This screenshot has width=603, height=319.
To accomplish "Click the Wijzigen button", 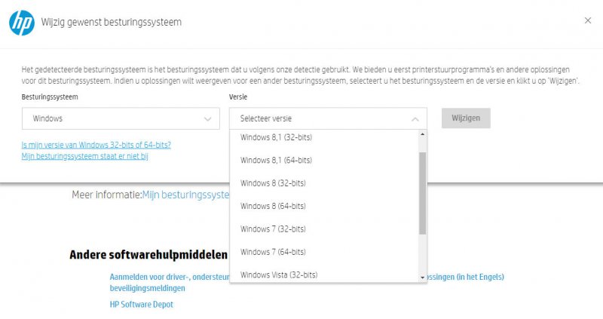I will [x=466, y=118].
